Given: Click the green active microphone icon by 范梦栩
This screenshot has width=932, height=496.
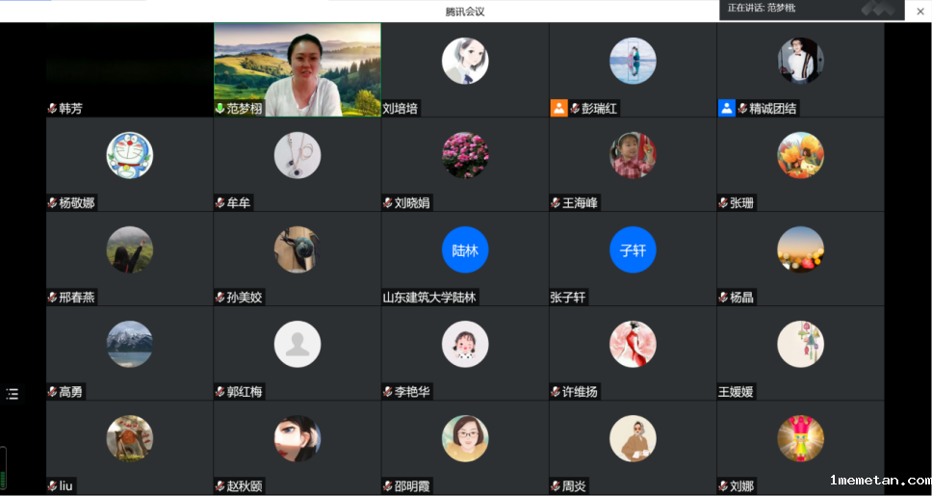Looking at the screenshot, I should [x=220, y=109].
